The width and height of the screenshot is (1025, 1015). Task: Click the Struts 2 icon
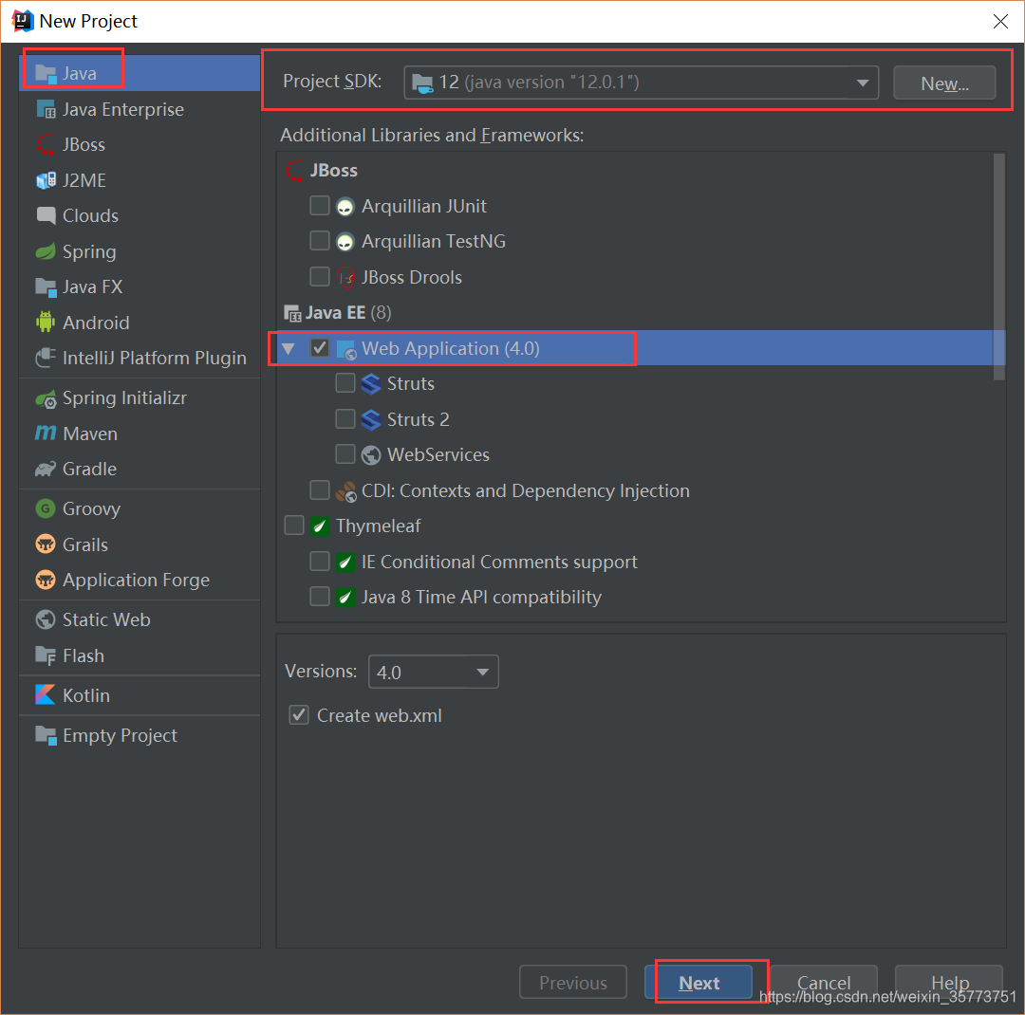click(x=371, y=419)
